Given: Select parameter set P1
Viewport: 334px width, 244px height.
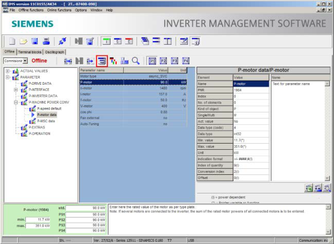Looking at the screenshot, I should click(x=152, y=61).
